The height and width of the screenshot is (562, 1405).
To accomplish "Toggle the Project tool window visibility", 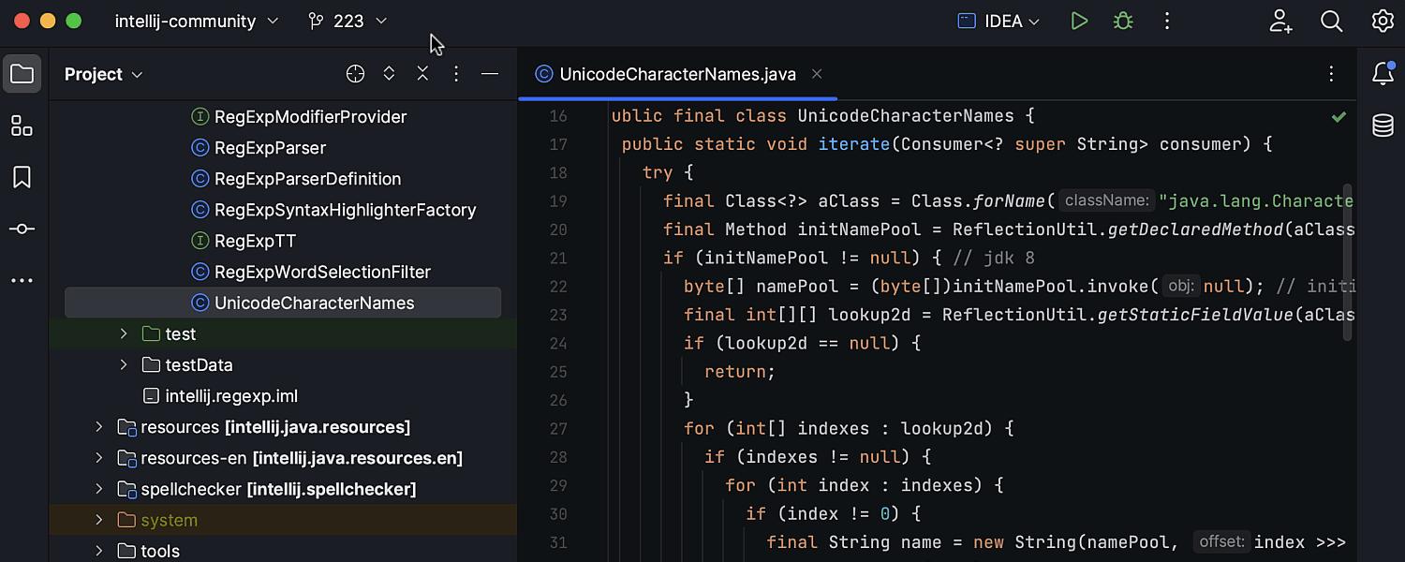I will (x=22, y=73).
